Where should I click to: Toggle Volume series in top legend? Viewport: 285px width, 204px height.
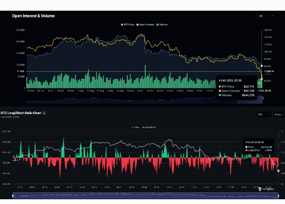point(162,25)
